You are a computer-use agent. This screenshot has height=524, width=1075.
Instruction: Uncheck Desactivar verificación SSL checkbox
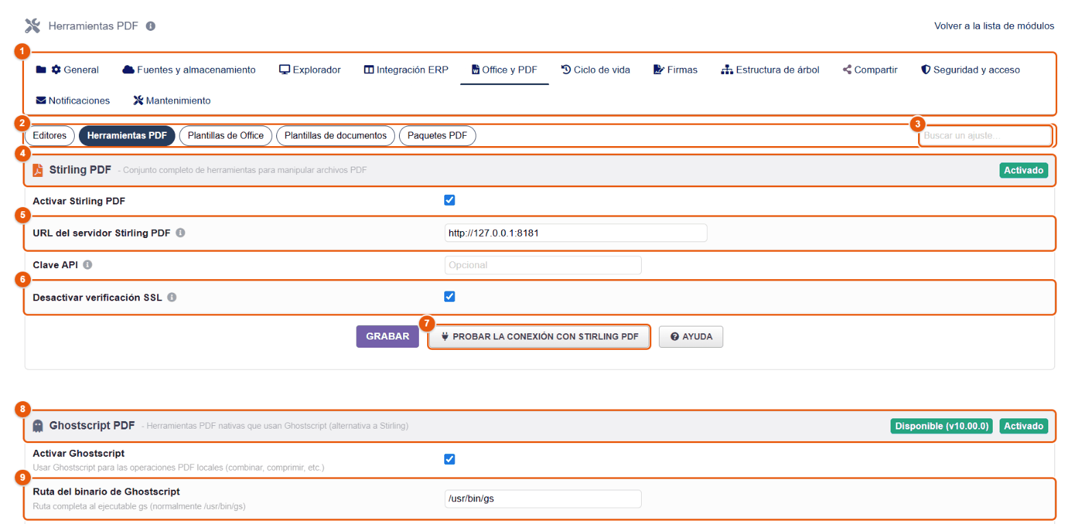tap(450, 296)
